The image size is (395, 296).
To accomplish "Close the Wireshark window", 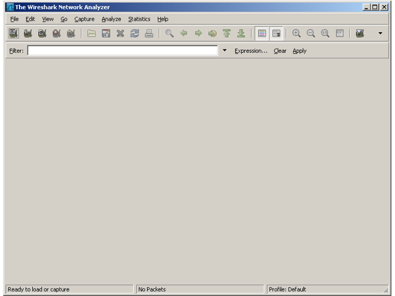I will [x=384, y=7].
